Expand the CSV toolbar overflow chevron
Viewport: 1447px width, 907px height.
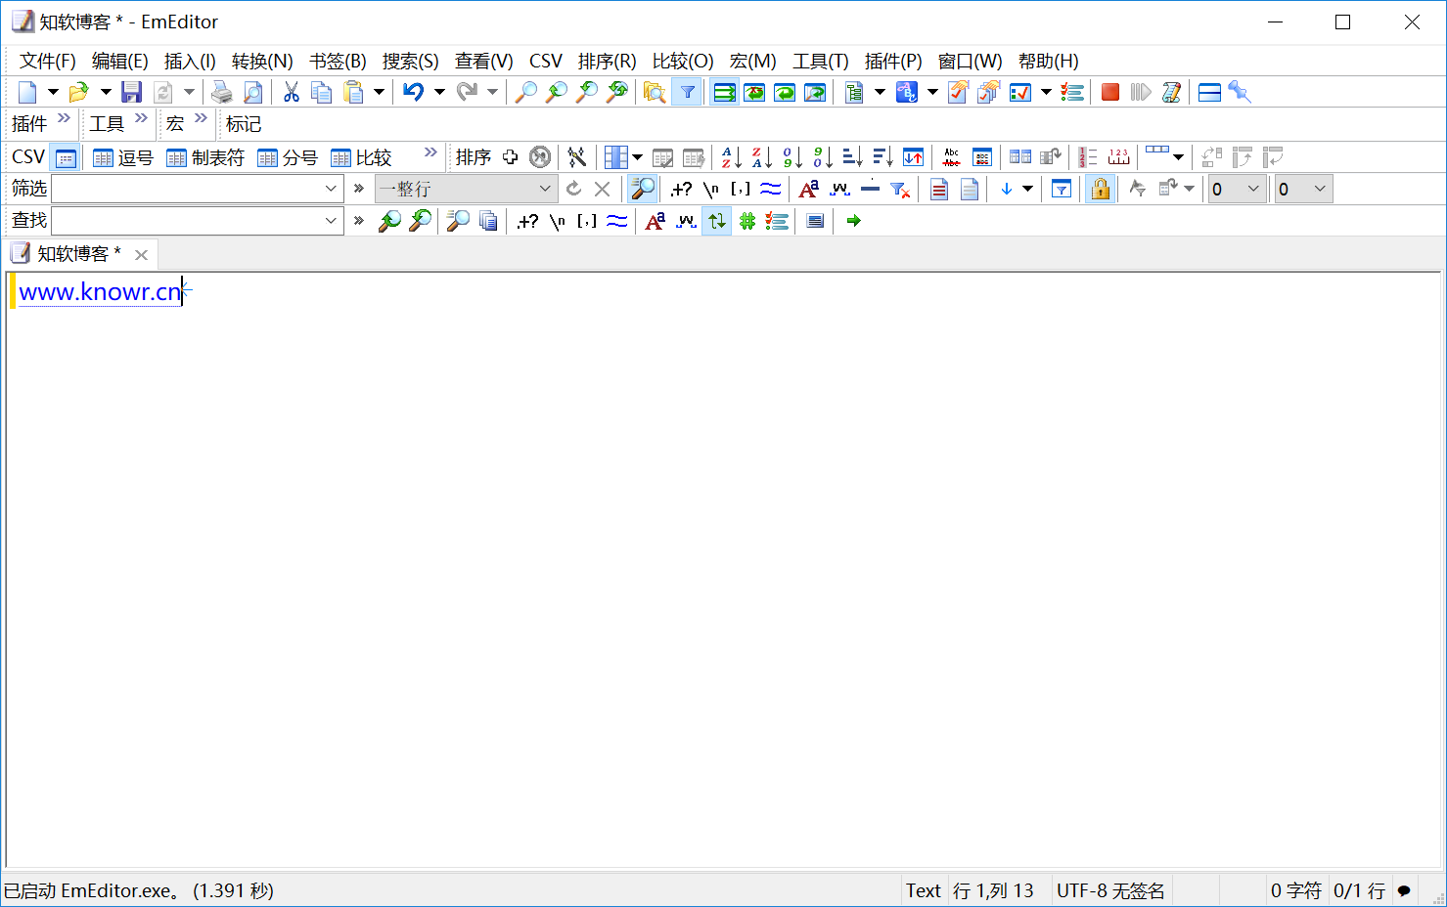(430, 151)
